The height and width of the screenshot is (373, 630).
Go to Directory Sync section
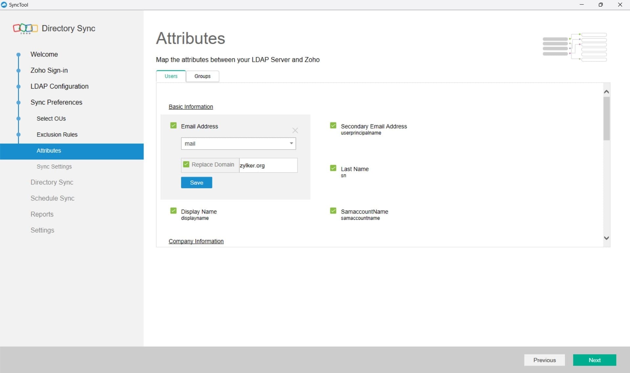[x=52, y=182]
